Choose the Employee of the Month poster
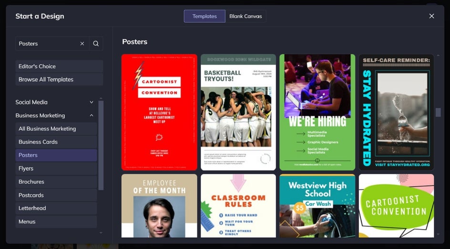The image size is (450, 249). click(159, 206)
